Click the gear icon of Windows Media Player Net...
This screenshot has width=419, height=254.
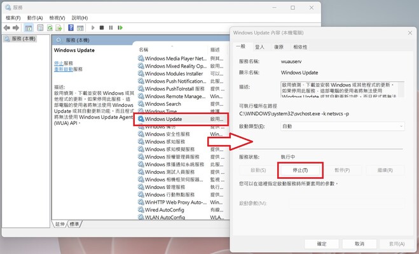(141, 59)
